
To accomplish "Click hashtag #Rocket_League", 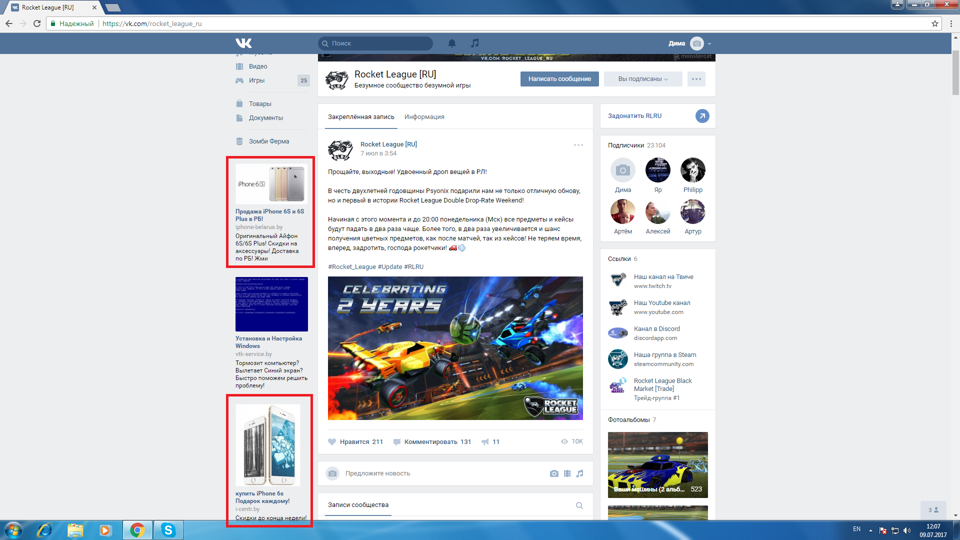I will (351, 266).
